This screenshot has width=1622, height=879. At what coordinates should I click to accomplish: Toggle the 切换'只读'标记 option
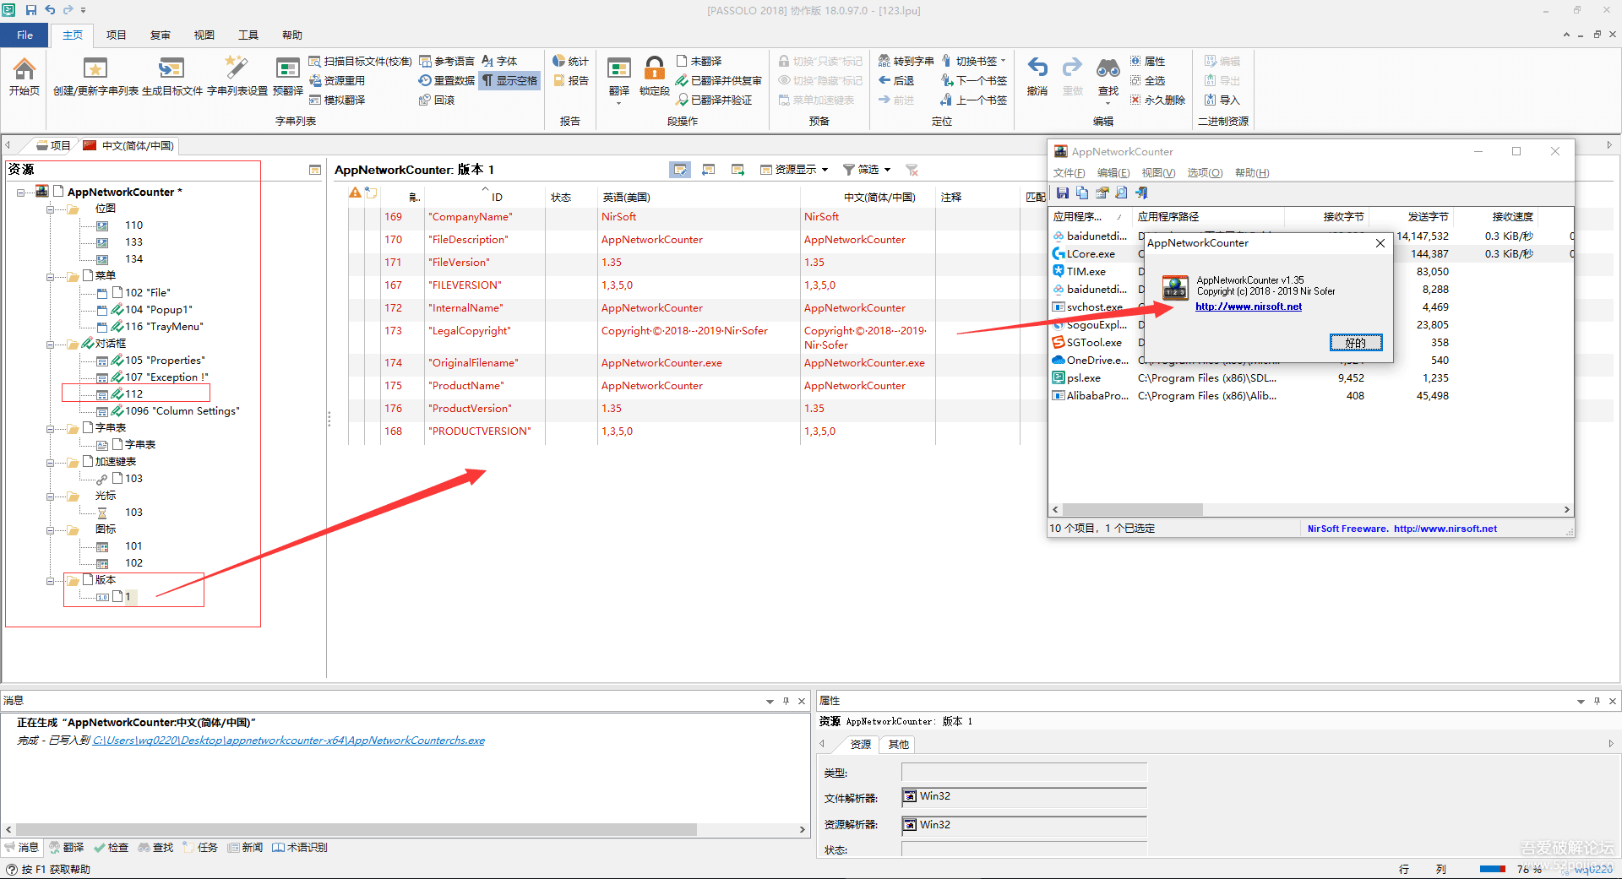pos(819,60)
